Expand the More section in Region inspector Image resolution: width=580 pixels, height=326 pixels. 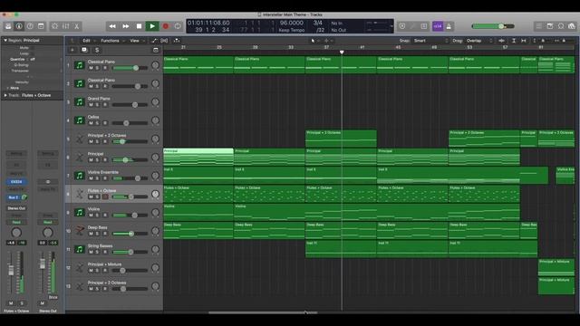pyautogui.click(x=13, y=88)
